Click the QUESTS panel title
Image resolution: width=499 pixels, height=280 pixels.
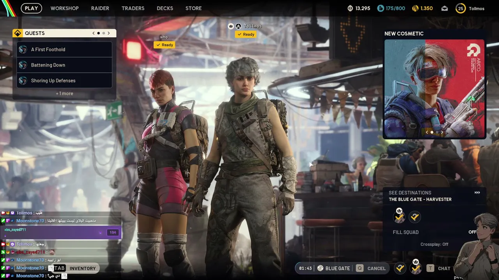point(35,33)
